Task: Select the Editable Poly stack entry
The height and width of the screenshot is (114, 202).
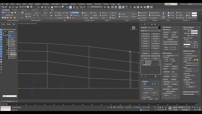Action: click(151, 65)
